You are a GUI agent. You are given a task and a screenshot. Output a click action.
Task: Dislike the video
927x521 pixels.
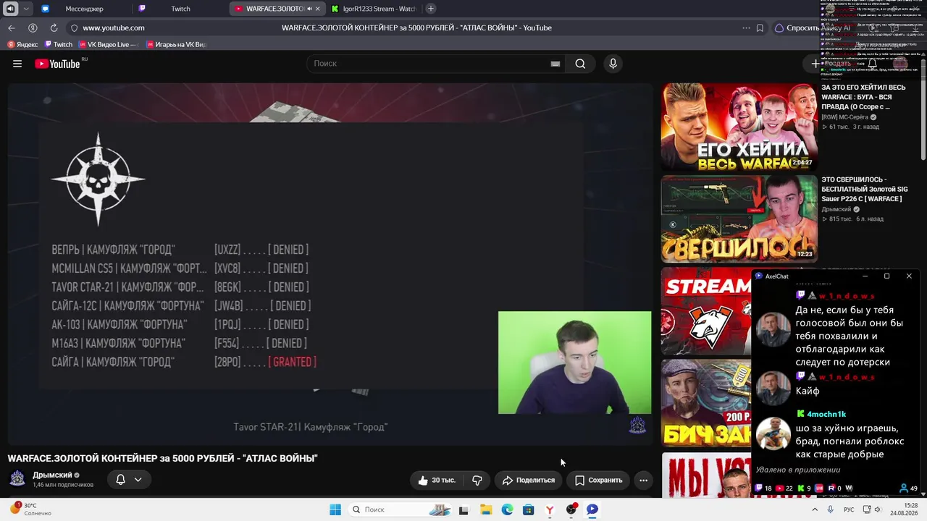point(477,480)
